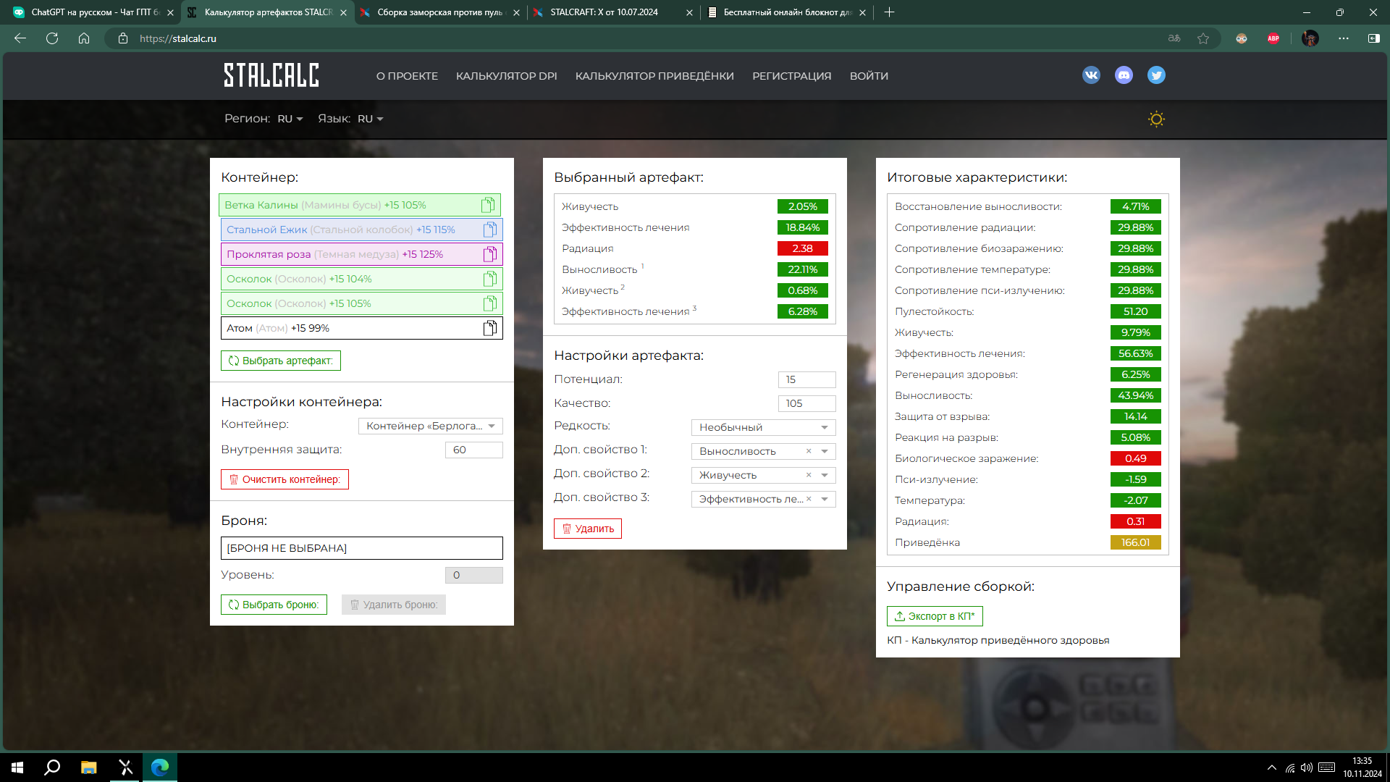Open РЕГИСТРАЦИЯ menu item

tap(792, 76)
